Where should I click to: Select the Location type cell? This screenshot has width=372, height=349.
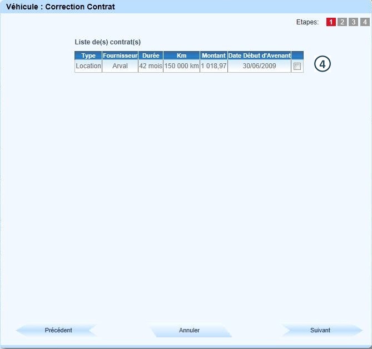coord(88,66)
